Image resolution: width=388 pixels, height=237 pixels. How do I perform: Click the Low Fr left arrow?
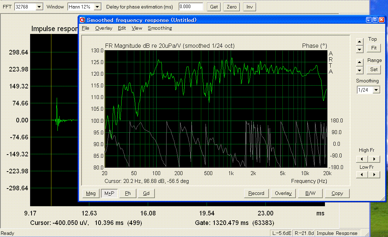(x=362, y=175)
